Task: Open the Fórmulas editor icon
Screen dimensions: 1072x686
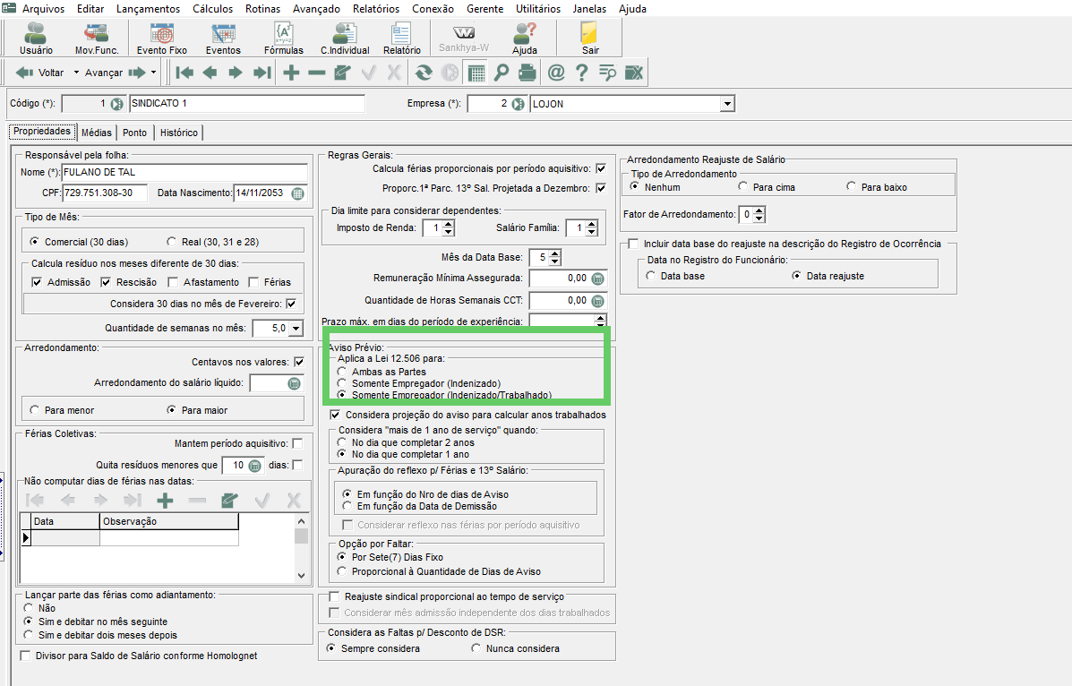Action: (283, 38)
